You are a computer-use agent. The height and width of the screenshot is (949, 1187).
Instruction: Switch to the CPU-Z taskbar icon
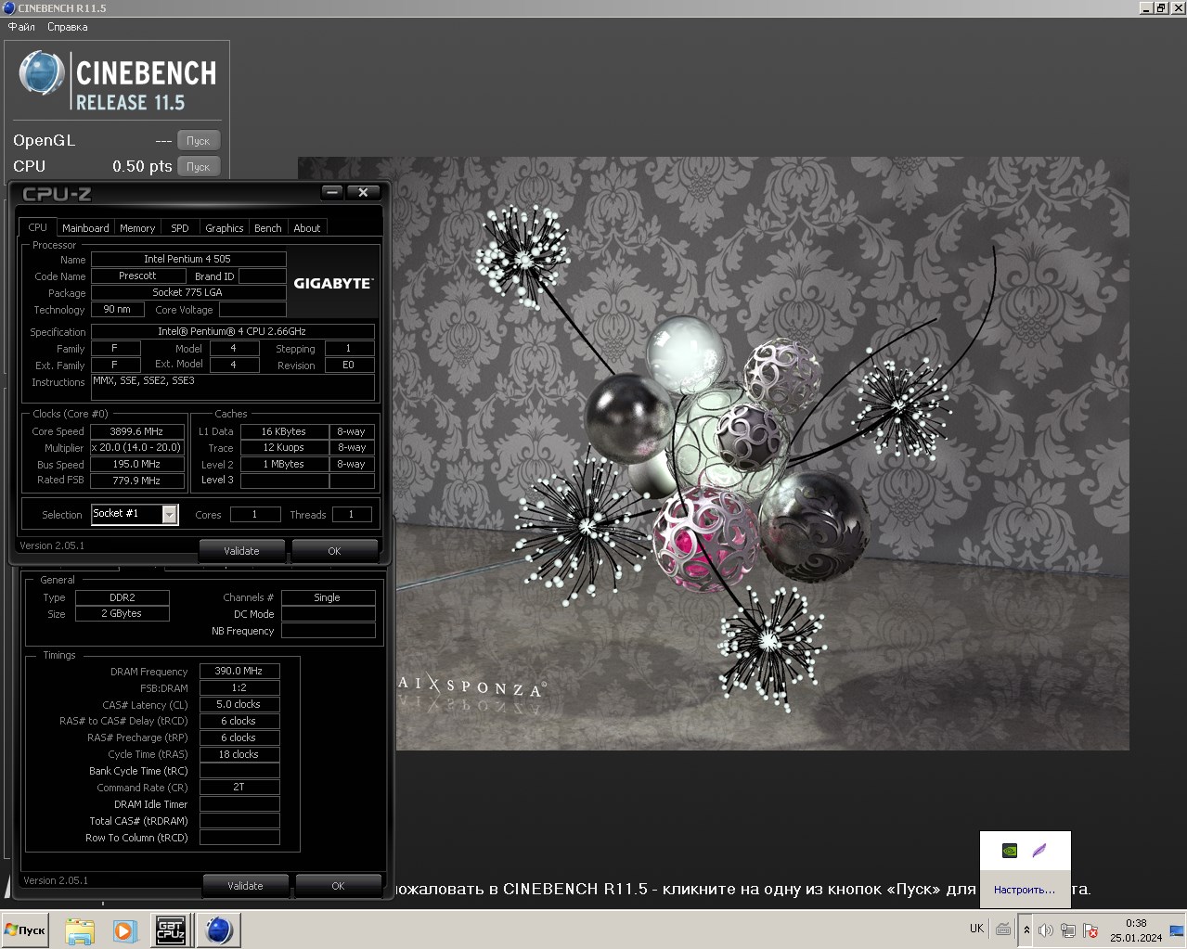point(170,930)
